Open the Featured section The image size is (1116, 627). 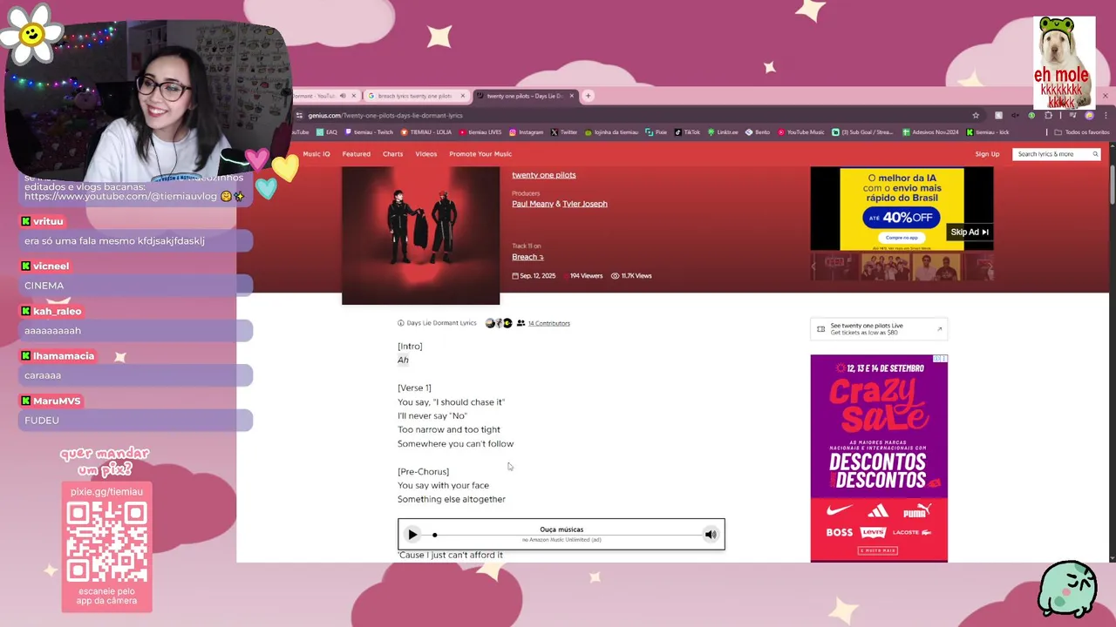pyautogui.click(x=356, y=154)
